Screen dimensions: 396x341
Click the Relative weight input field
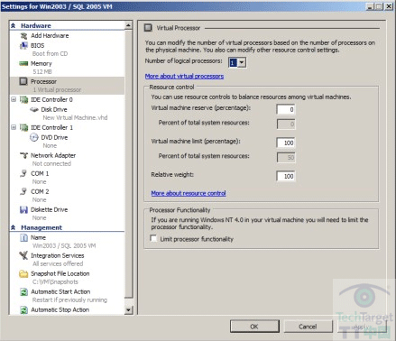click(286, 176)
